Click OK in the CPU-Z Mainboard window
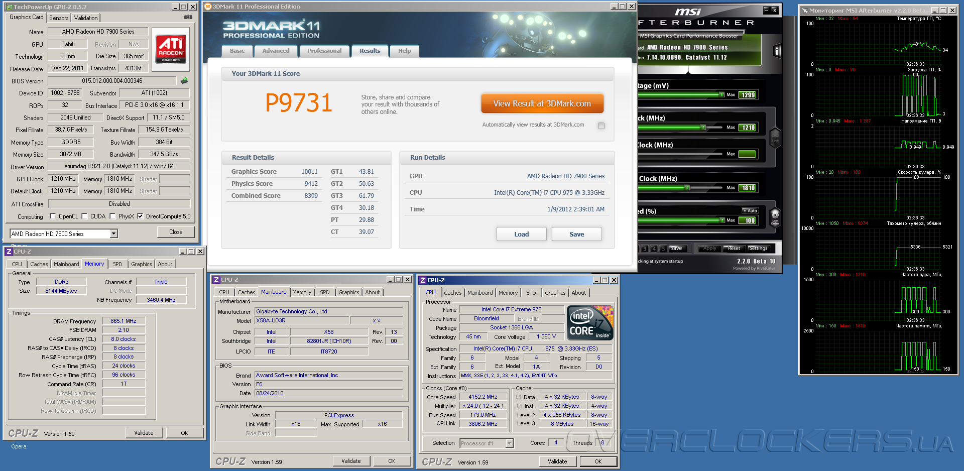The image size is (964, 471). click(392, 461)
